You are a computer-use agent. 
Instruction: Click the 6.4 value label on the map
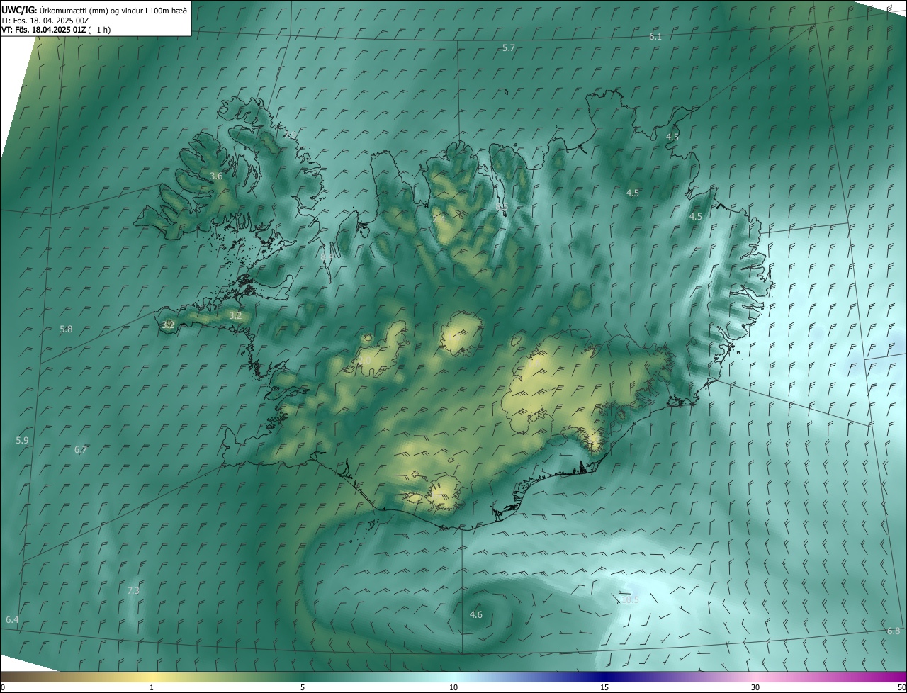coord(12,619)
